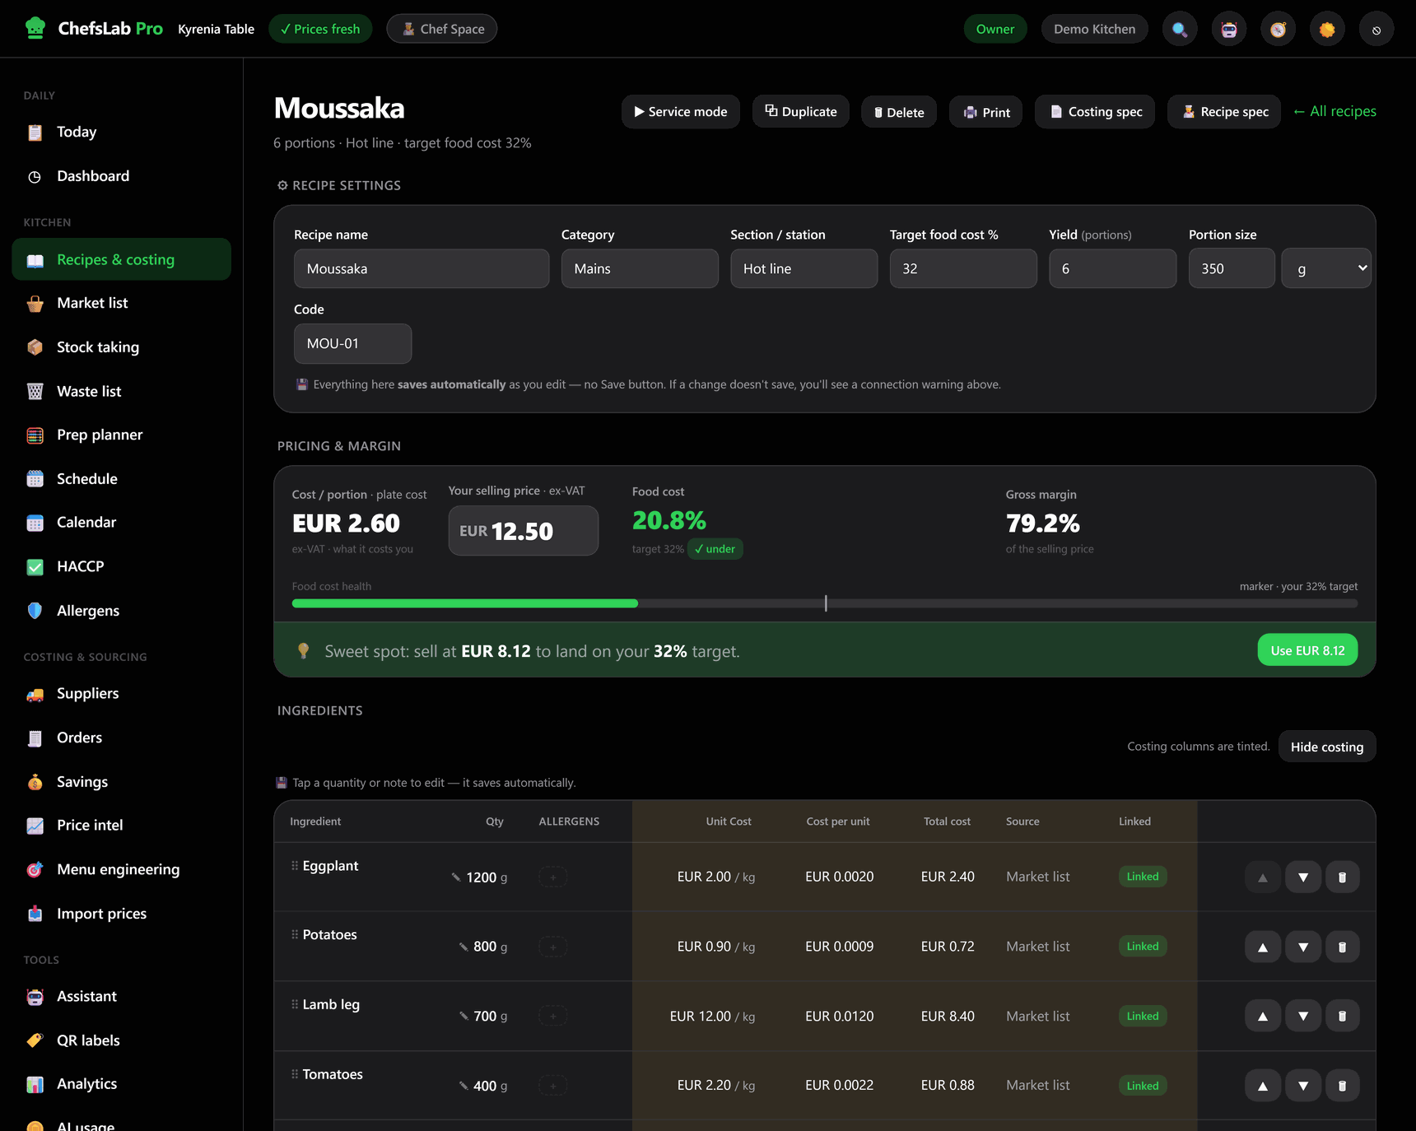Edit the Target food cost % field

(x=963, y=268)
